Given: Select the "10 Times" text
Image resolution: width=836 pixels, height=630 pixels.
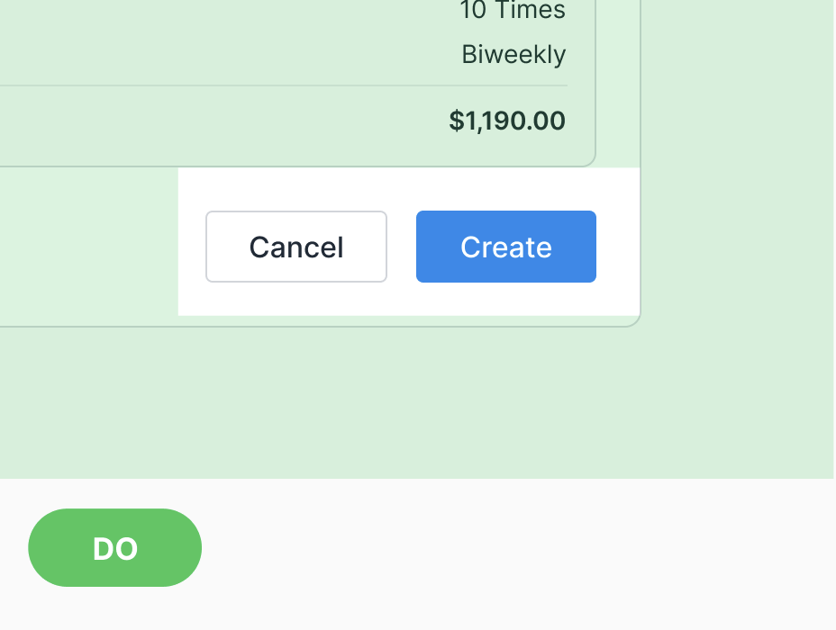Looking at the screenshot, I should [512, 11].
